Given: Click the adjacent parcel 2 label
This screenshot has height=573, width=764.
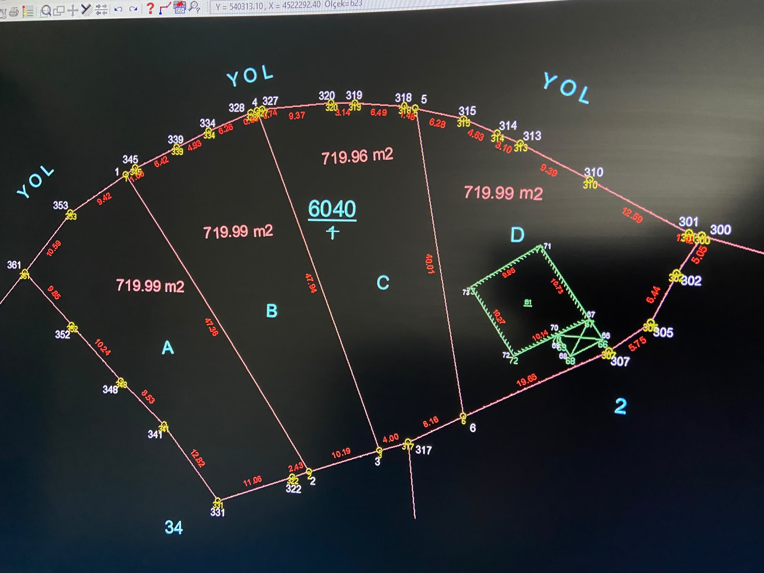Looking at the screenshot, I should click(620, 406).
